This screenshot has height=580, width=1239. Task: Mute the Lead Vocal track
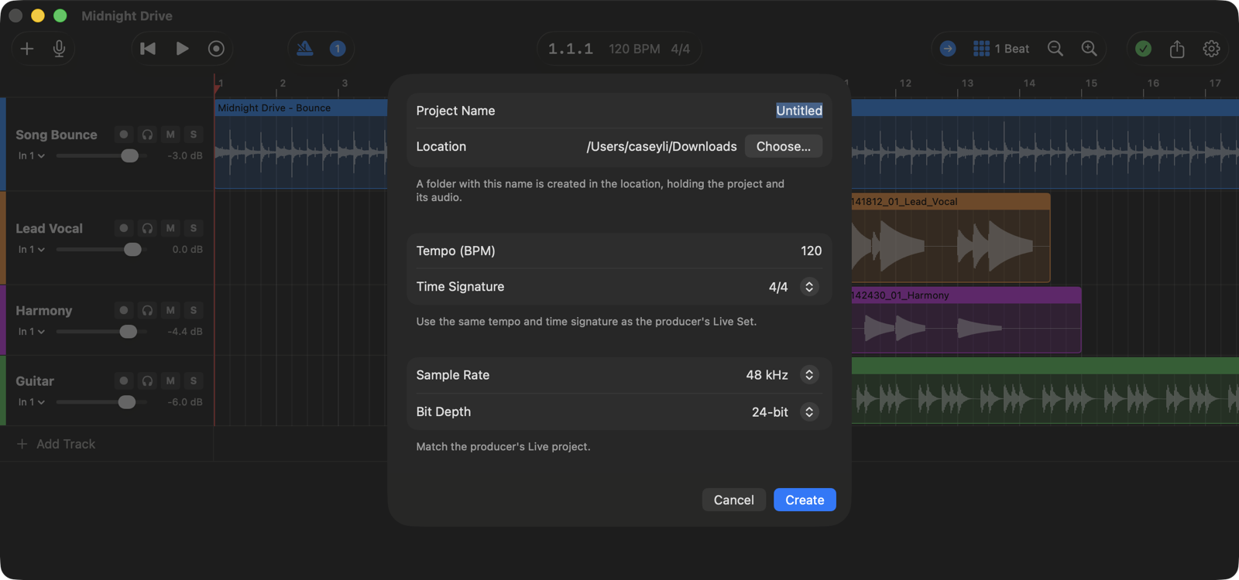coord(170,228)
